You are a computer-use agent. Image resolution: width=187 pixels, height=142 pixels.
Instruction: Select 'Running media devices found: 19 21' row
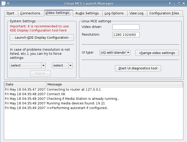tap(94, 103)
